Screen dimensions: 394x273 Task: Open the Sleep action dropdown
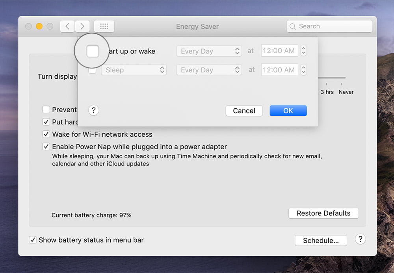click(x=134, y=70)
